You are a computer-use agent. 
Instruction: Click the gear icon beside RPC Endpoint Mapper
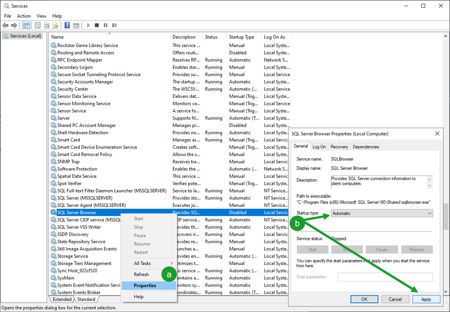click(x=54, y=60)
